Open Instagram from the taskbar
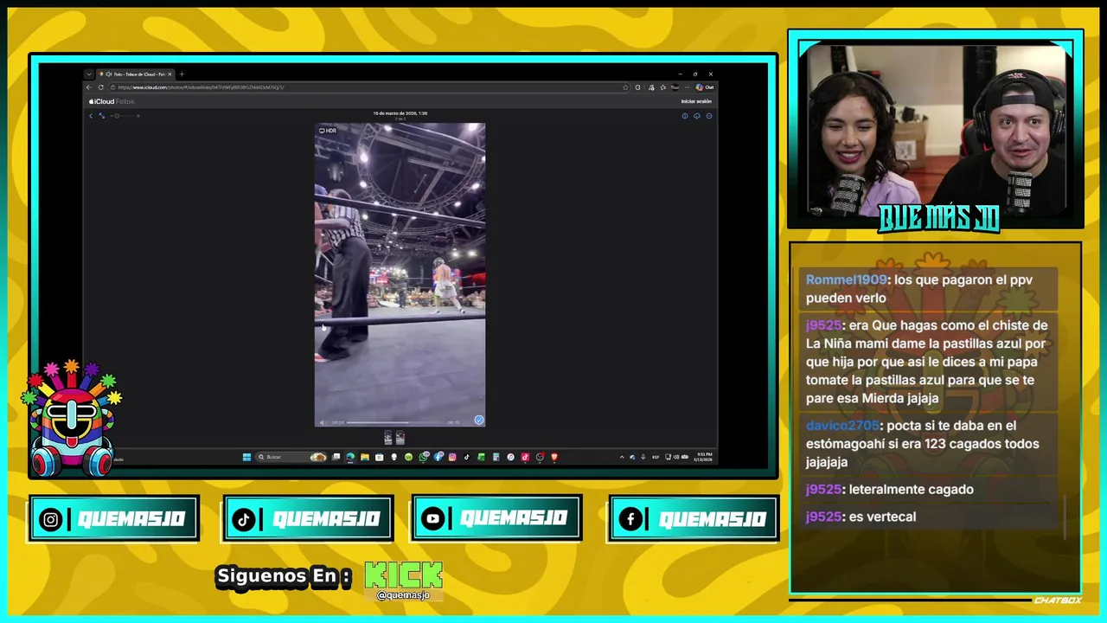This screenshot has width=1107, height=623. tap(452, 457)
